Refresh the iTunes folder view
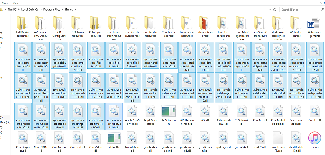The image size is (325, 155). [x=275, y=10]
